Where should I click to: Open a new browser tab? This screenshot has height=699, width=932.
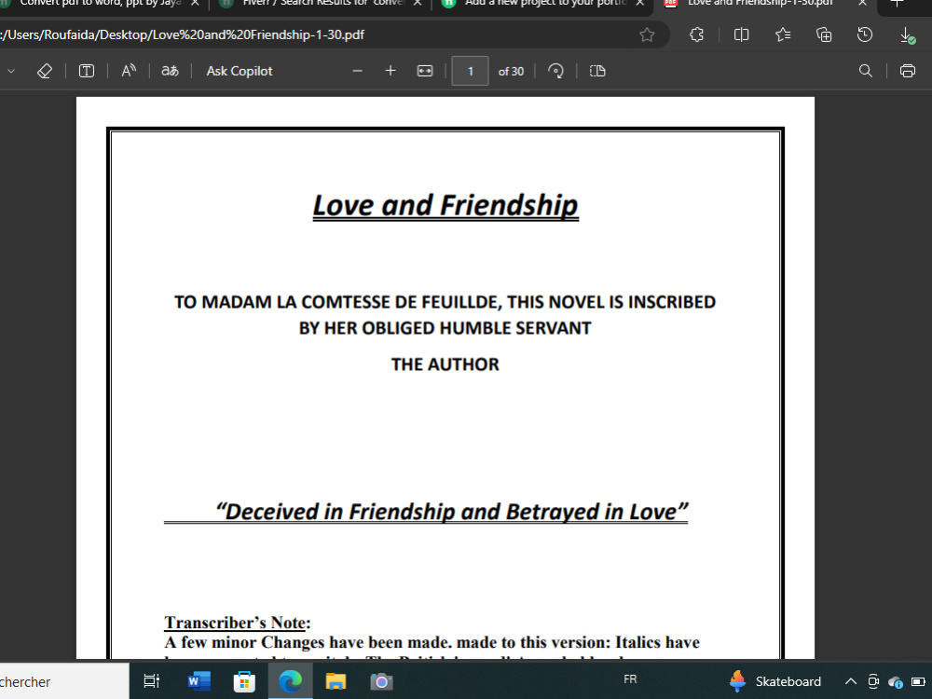(x=897, y=4)
